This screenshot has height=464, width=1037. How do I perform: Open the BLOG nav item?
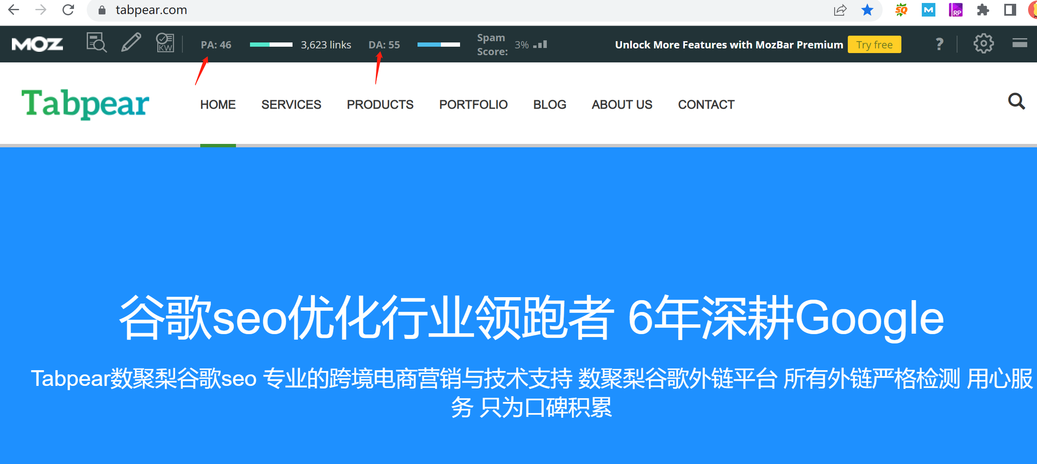pos(550,104)
